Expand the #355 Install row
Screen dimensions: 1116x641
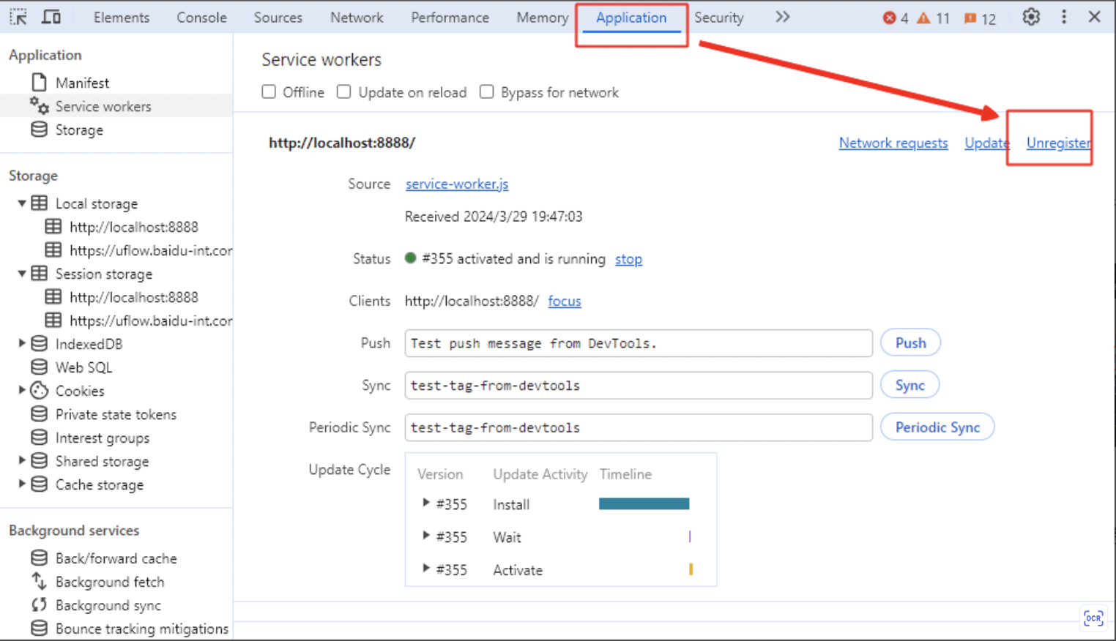(x=425, y=503)
